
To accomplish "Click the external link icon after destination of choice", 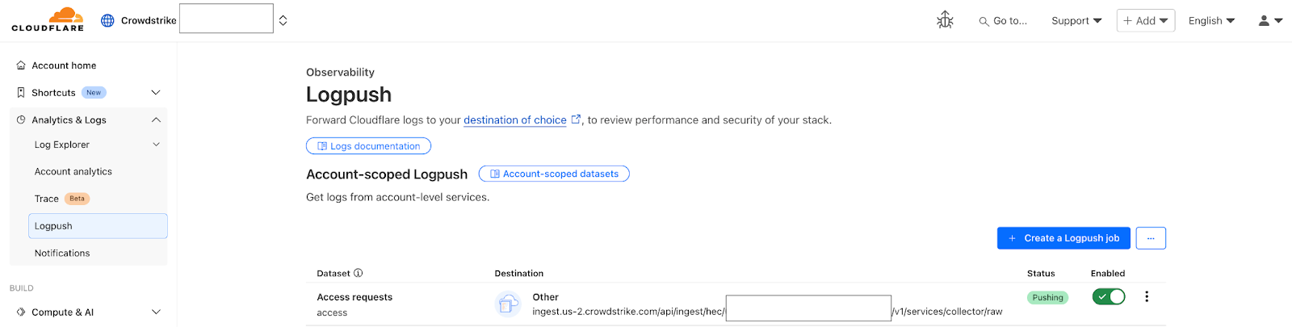I will click(x=576, y=119).
